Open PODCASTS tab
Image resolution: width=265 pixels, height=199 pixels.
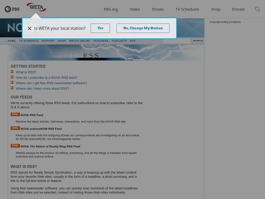119,41
